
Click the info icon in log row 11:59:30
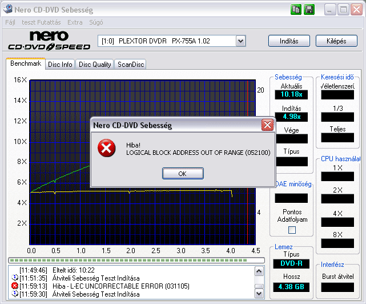(x=14, y=294)
